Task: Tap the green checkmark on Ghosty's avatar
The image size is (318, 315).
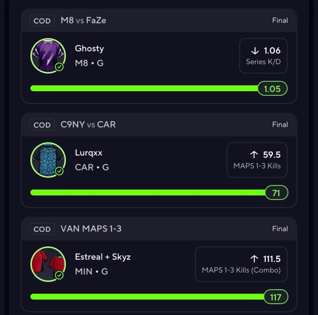Action: pyautogui.click(x=59, y=67)
